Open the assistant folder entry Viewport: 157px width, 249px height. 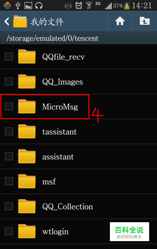pyautogui.click(x=78, y=156)
